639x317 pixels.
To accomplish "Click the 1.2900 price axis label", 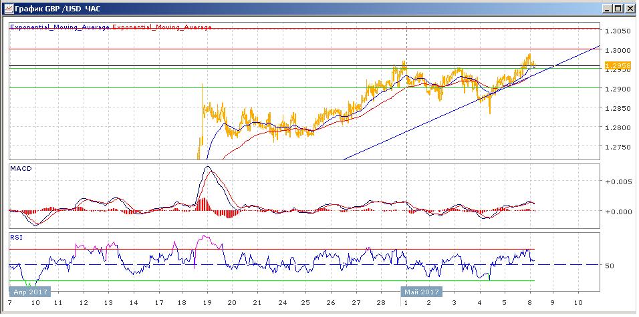I will [619, 89].
